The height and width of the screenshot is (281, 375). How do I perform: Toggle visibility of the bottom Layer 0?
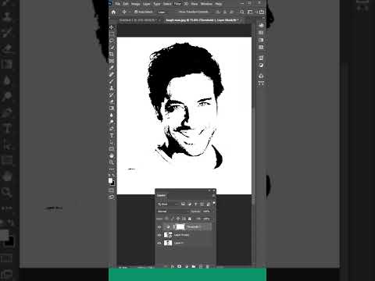click(x=159, y=243)
